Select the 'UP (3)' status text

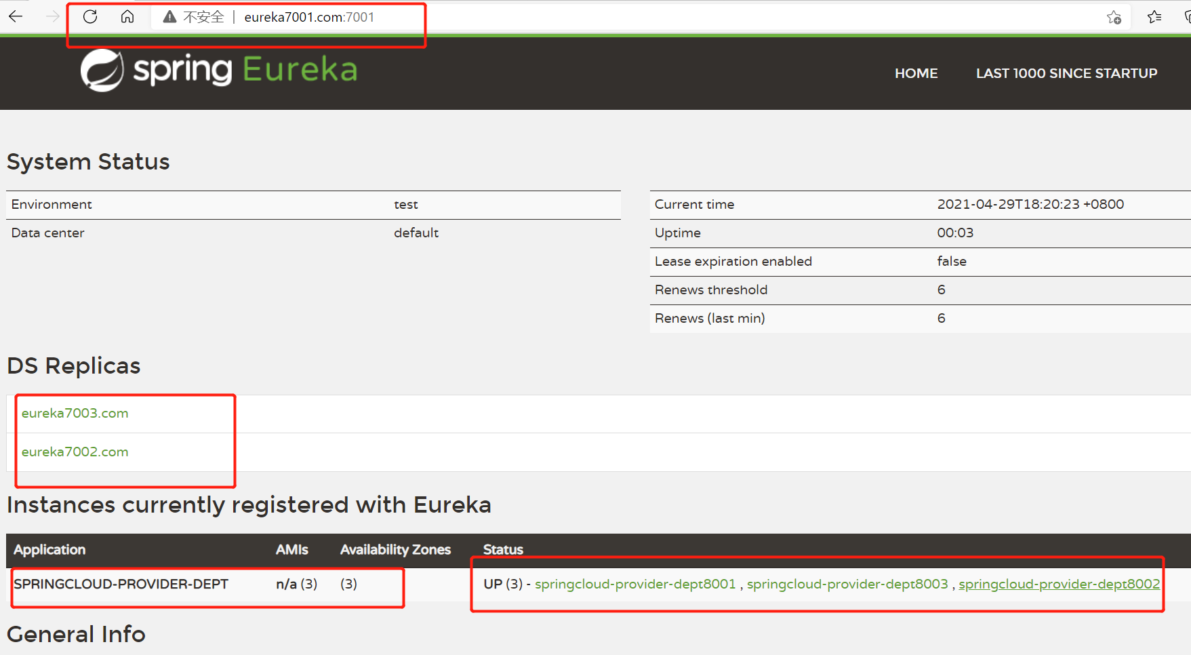point(503,584)
